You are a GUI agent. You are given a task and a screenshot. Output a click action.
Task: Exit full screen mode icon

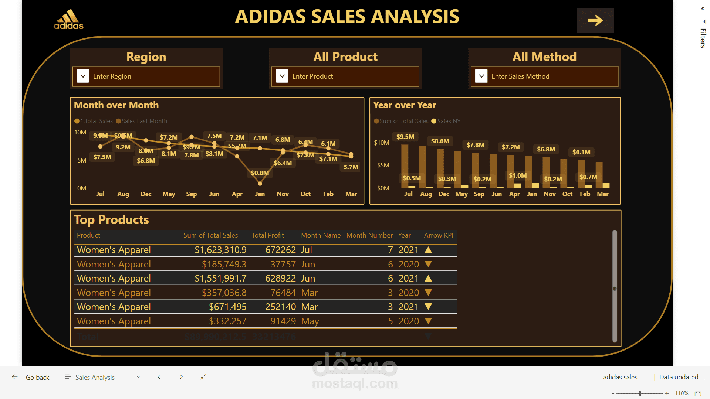pyautogui.click(x=203, y=377)
